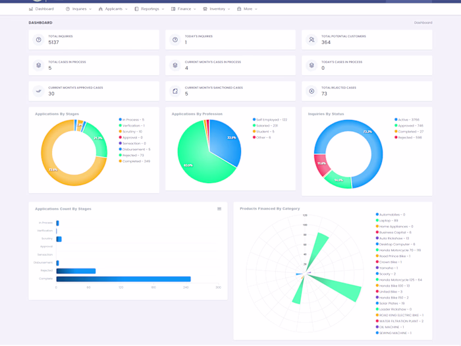Click the Inventory store icon in navbar
The image size is (461, 346).
(x=205, y=9)
